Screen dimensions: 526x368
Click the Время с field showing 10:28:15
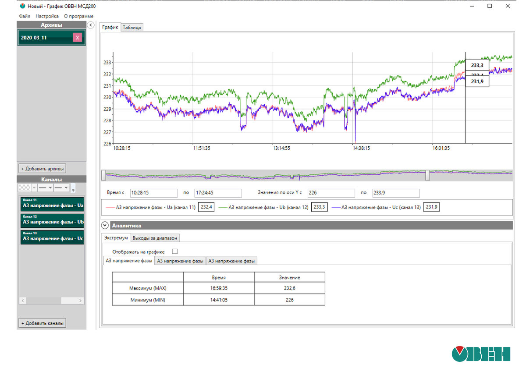[x=154, y=193]
